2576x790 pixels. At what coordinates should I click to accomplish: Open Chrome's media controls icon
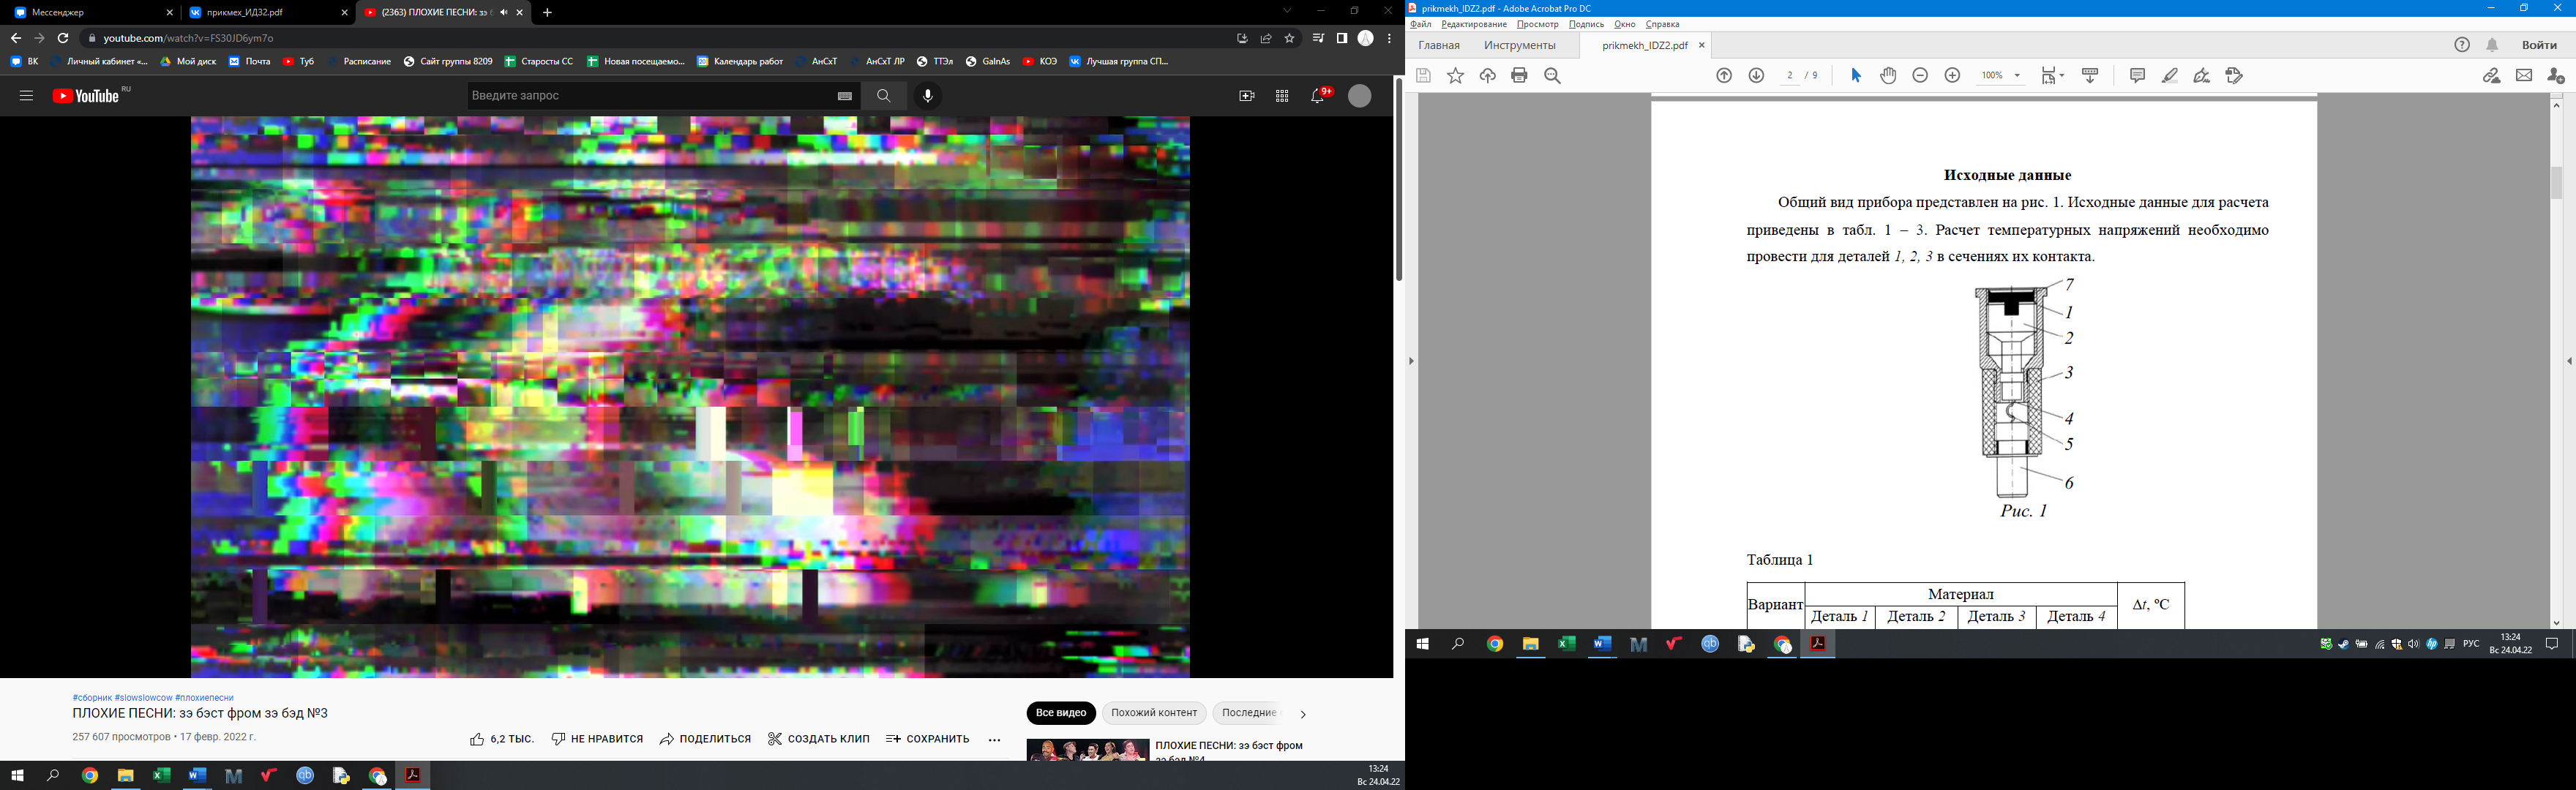coord(1318,38)
